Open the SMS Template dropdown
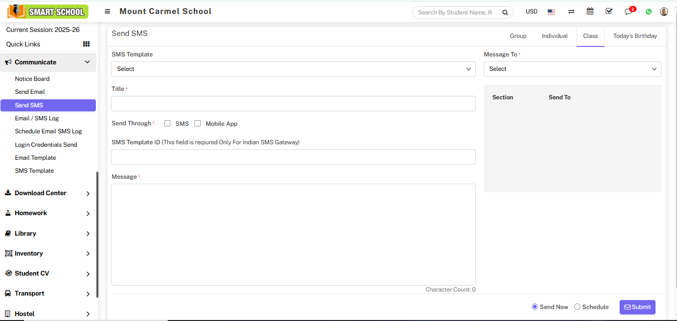The image size is (677, 321). [x=293, y=69]
